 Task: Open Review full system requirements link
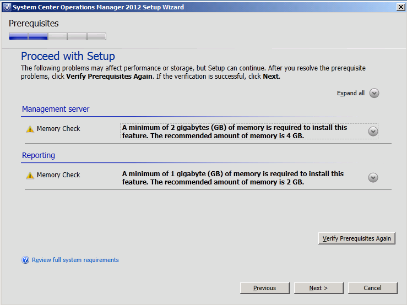75,260
